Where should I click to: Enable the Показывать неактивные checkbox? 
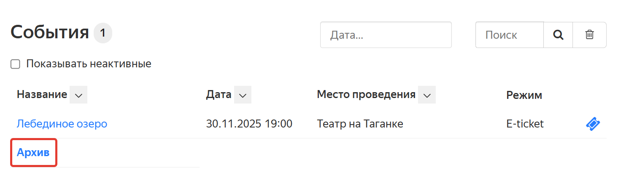click(16, 64)
